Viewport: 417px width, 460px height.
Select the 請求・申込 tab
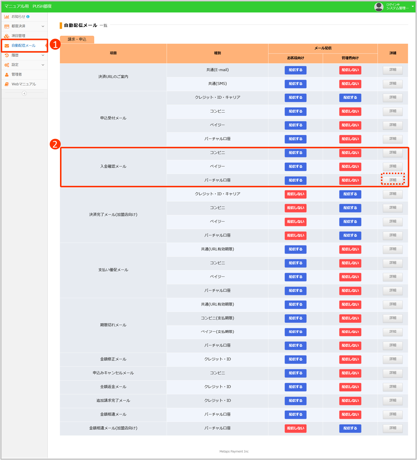click(77, 39)
